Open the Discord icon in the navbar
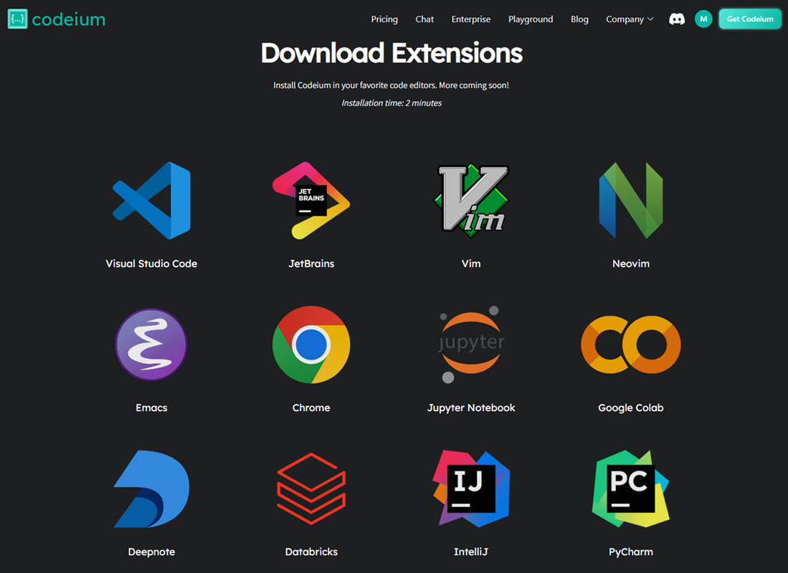The width and height of the screenshot is (788, 573). click(676, 19)
